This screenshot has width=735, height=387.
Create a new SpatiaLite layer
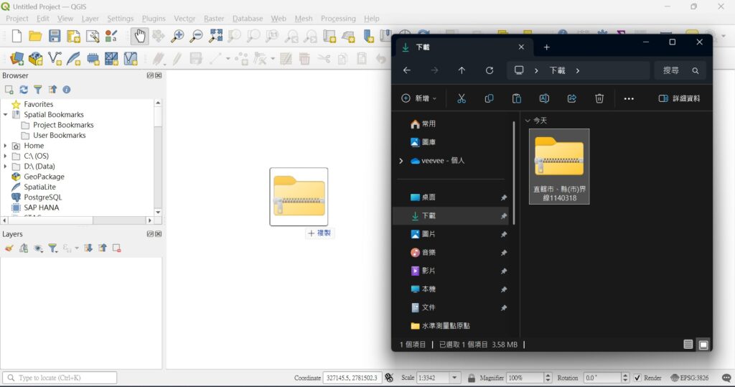coord(74,59)
